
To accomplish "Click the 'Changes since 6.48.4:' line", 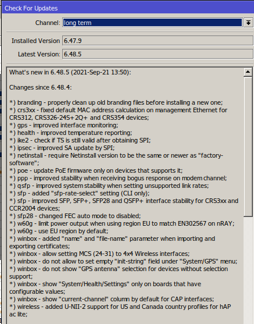I will 41,87.
